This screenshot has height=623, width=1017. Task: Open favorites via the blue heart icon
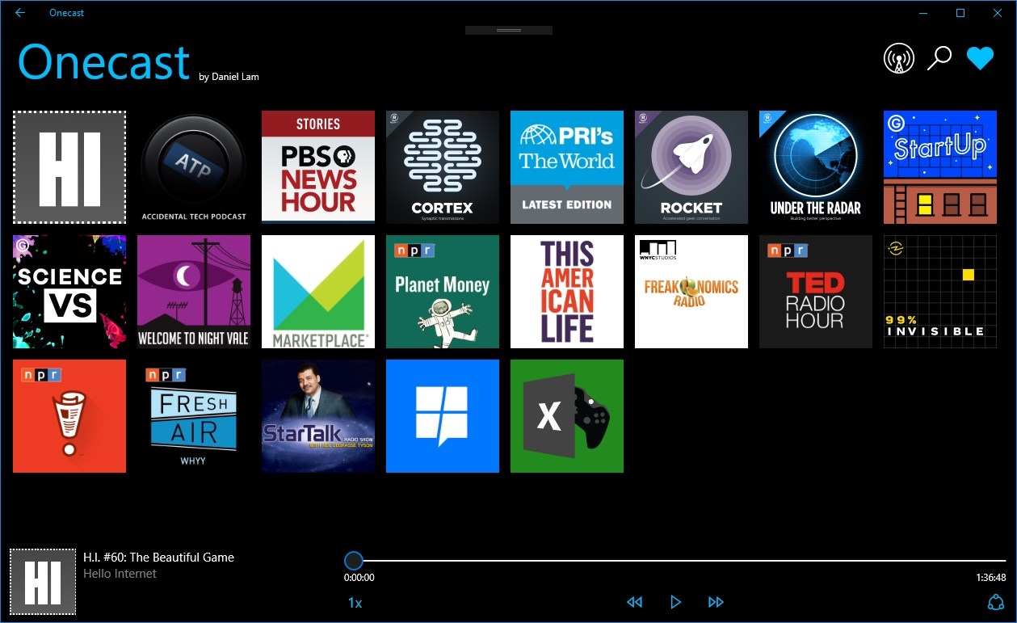pyautogui.click(x=980, y=58)
